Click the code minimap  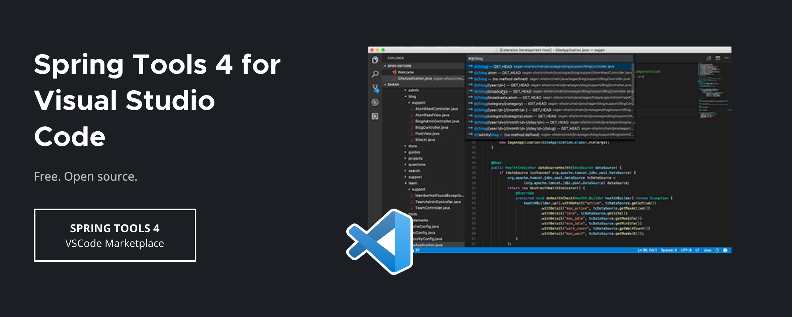tap(714, 91)
